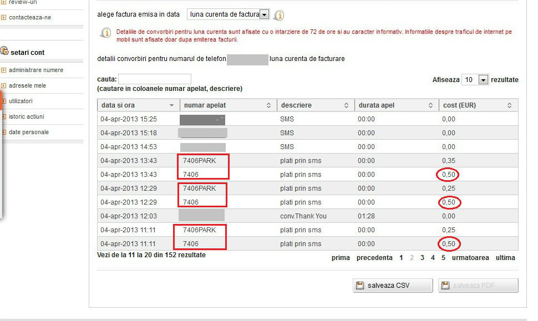Click info icon next to invoice date dropdown

coord(280,15)
